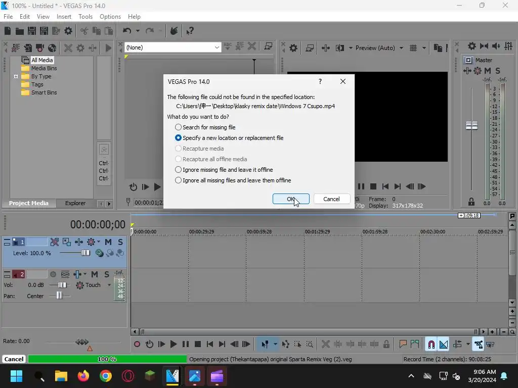518x388 pixels.
Task: Open Project Properties gear icon in main toolbar
Action: 68,31
